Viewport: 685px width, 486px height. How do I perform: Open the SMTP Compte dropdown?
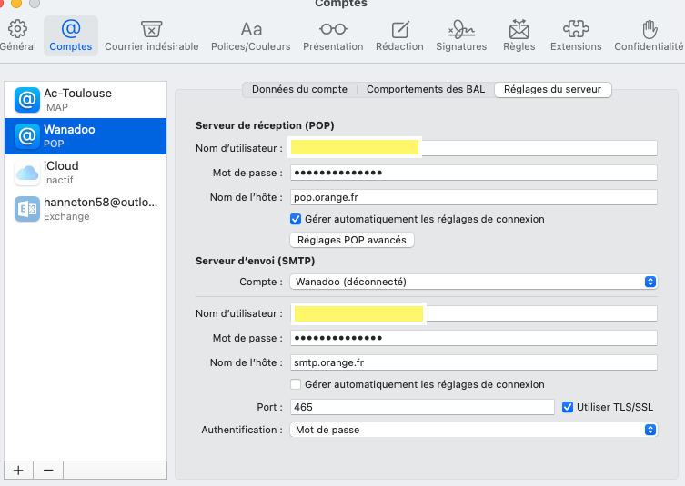(473, 282)
